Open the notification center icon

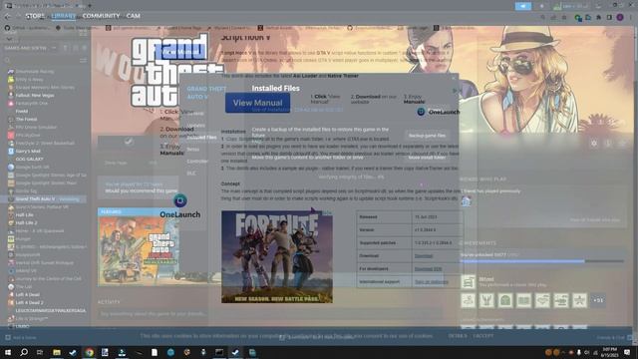click(x=627, y=352)
